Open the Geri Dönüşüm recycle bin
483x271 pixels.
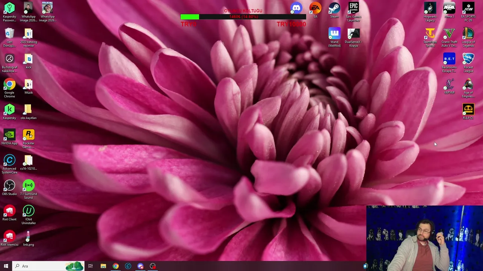point(9,37)
